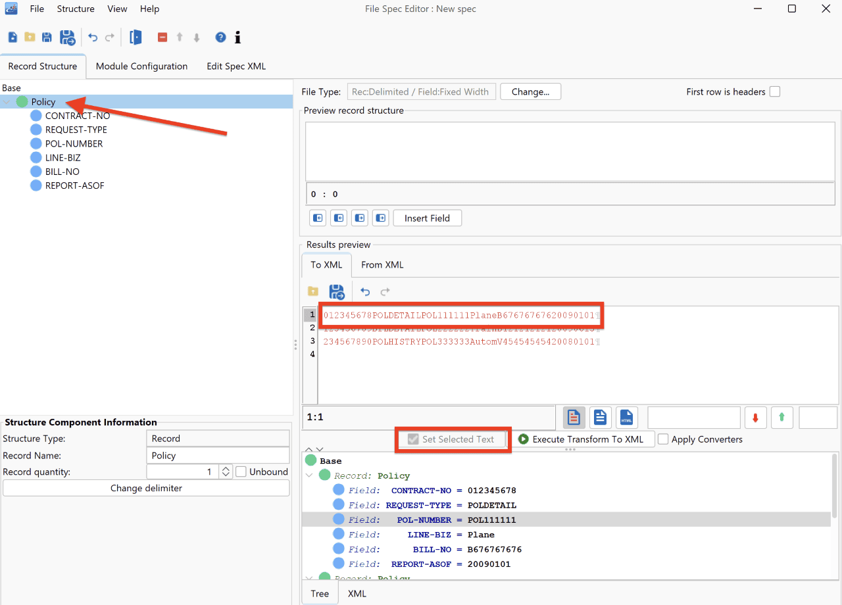This screenshot has height=605, width=842.
Task: Click Redo in the main toolbar
Action: [x=110, y=37]
